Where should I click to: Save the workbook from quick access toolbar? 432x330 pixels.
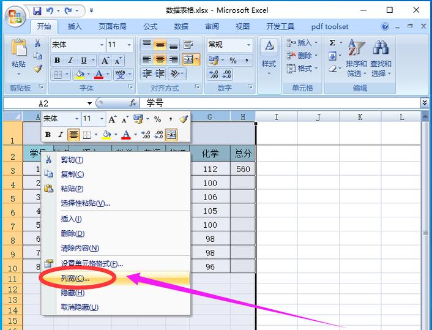[37, 11]
